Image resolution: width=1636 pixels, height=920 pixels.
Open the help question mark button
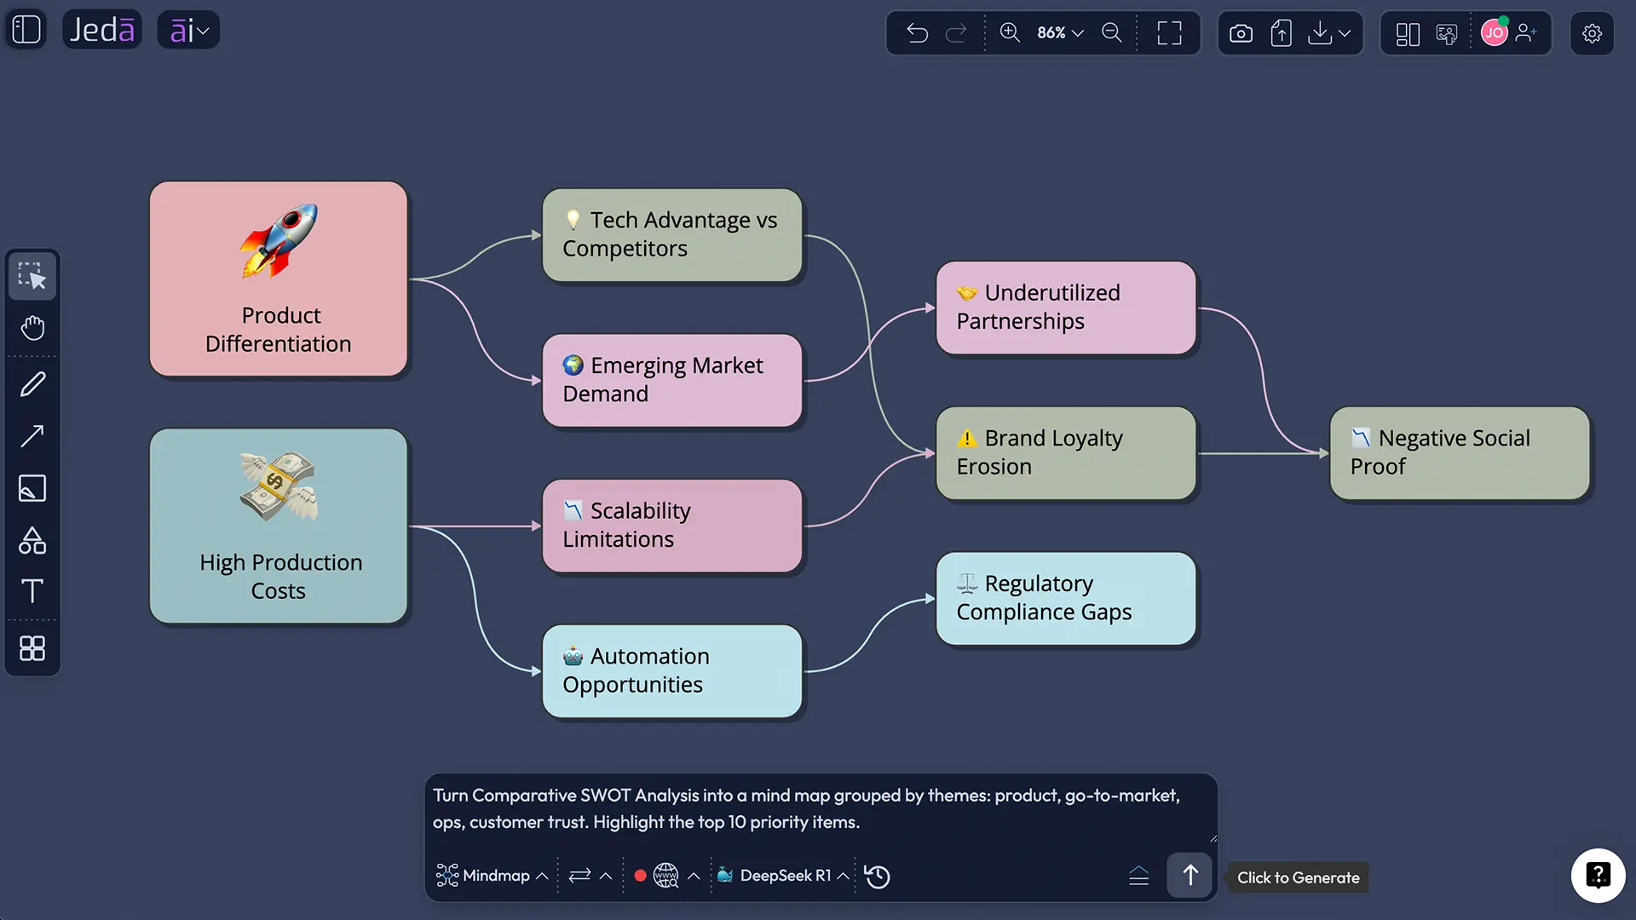pyautogui.click(x=1598, y=875)
